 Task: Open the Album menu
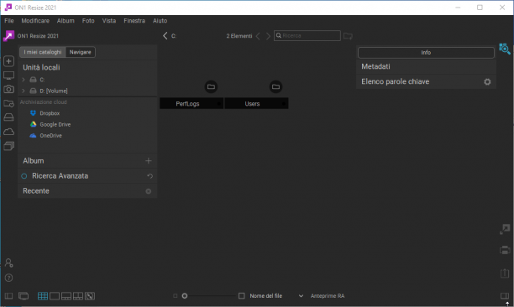66,21
